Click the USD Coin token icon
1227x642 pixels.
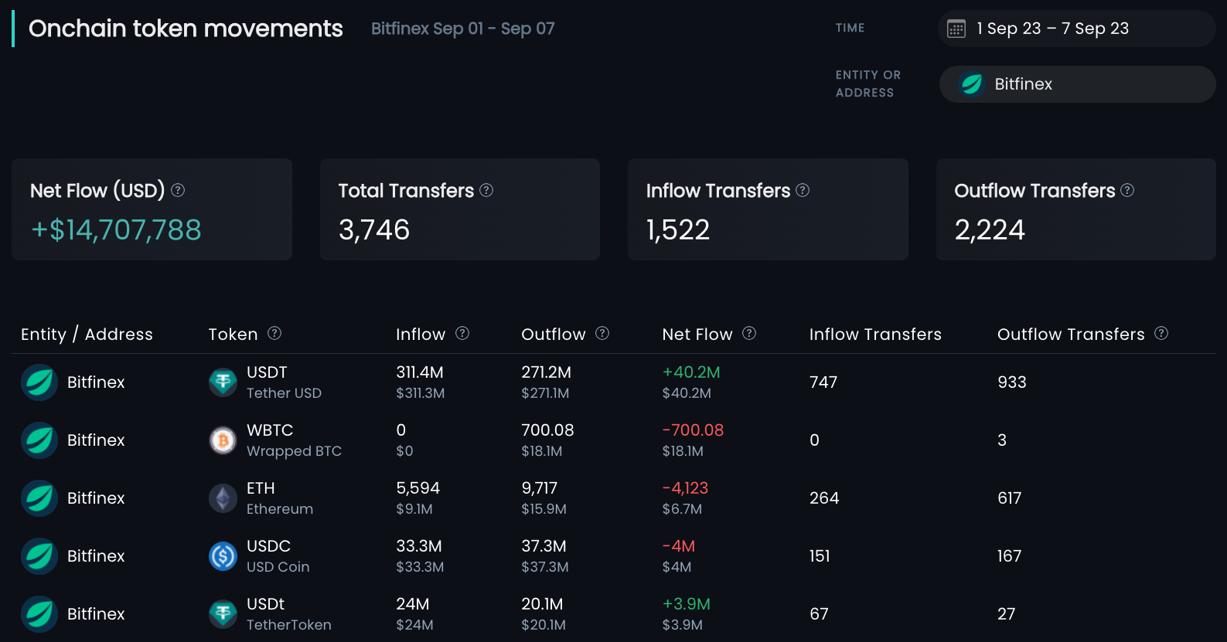(x=223, y=556)
